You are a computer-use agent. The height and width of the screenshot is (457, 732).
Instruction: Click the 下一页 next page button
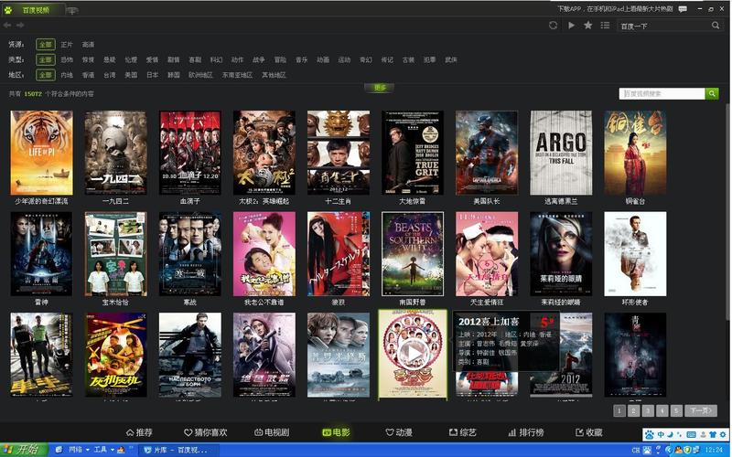[701, 410]
